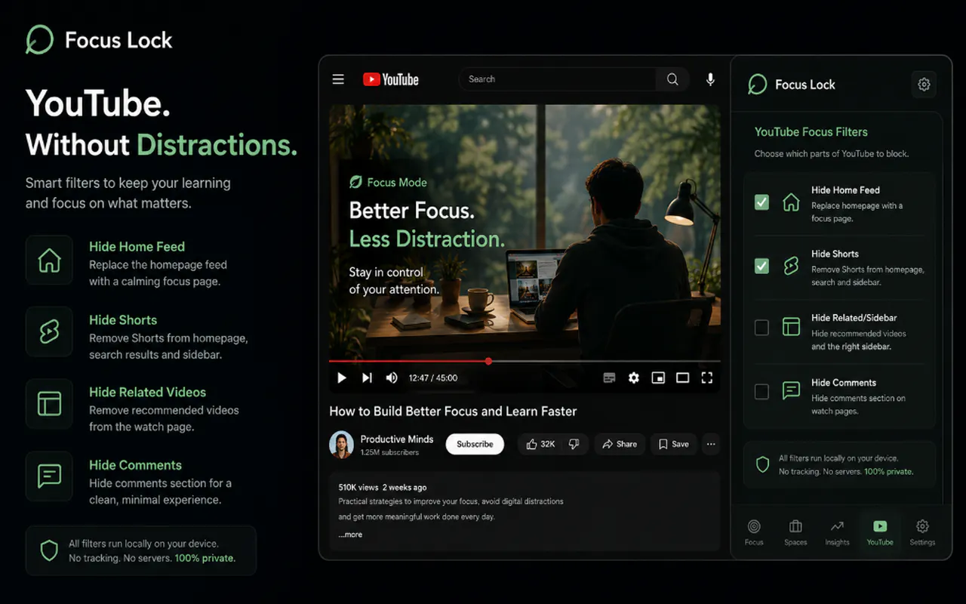This screenshot has height=604, width=966.
Task: Click 1.25M subscribers text
Action: [x=389, y=452]
